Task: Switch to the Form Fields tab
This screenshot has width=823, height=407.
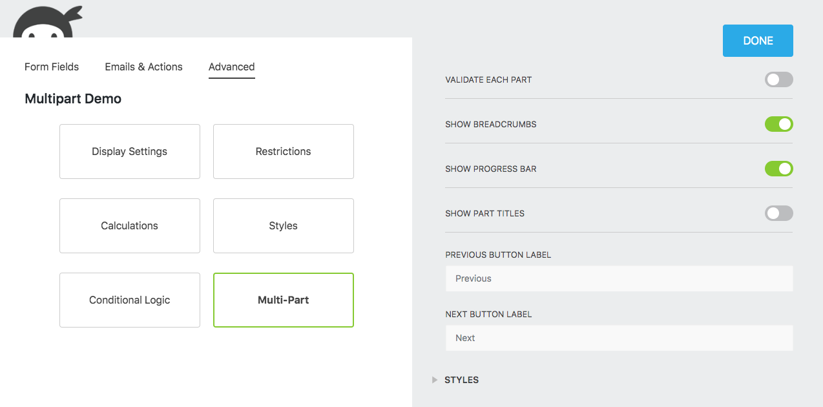Action: (x=51, y=67)
